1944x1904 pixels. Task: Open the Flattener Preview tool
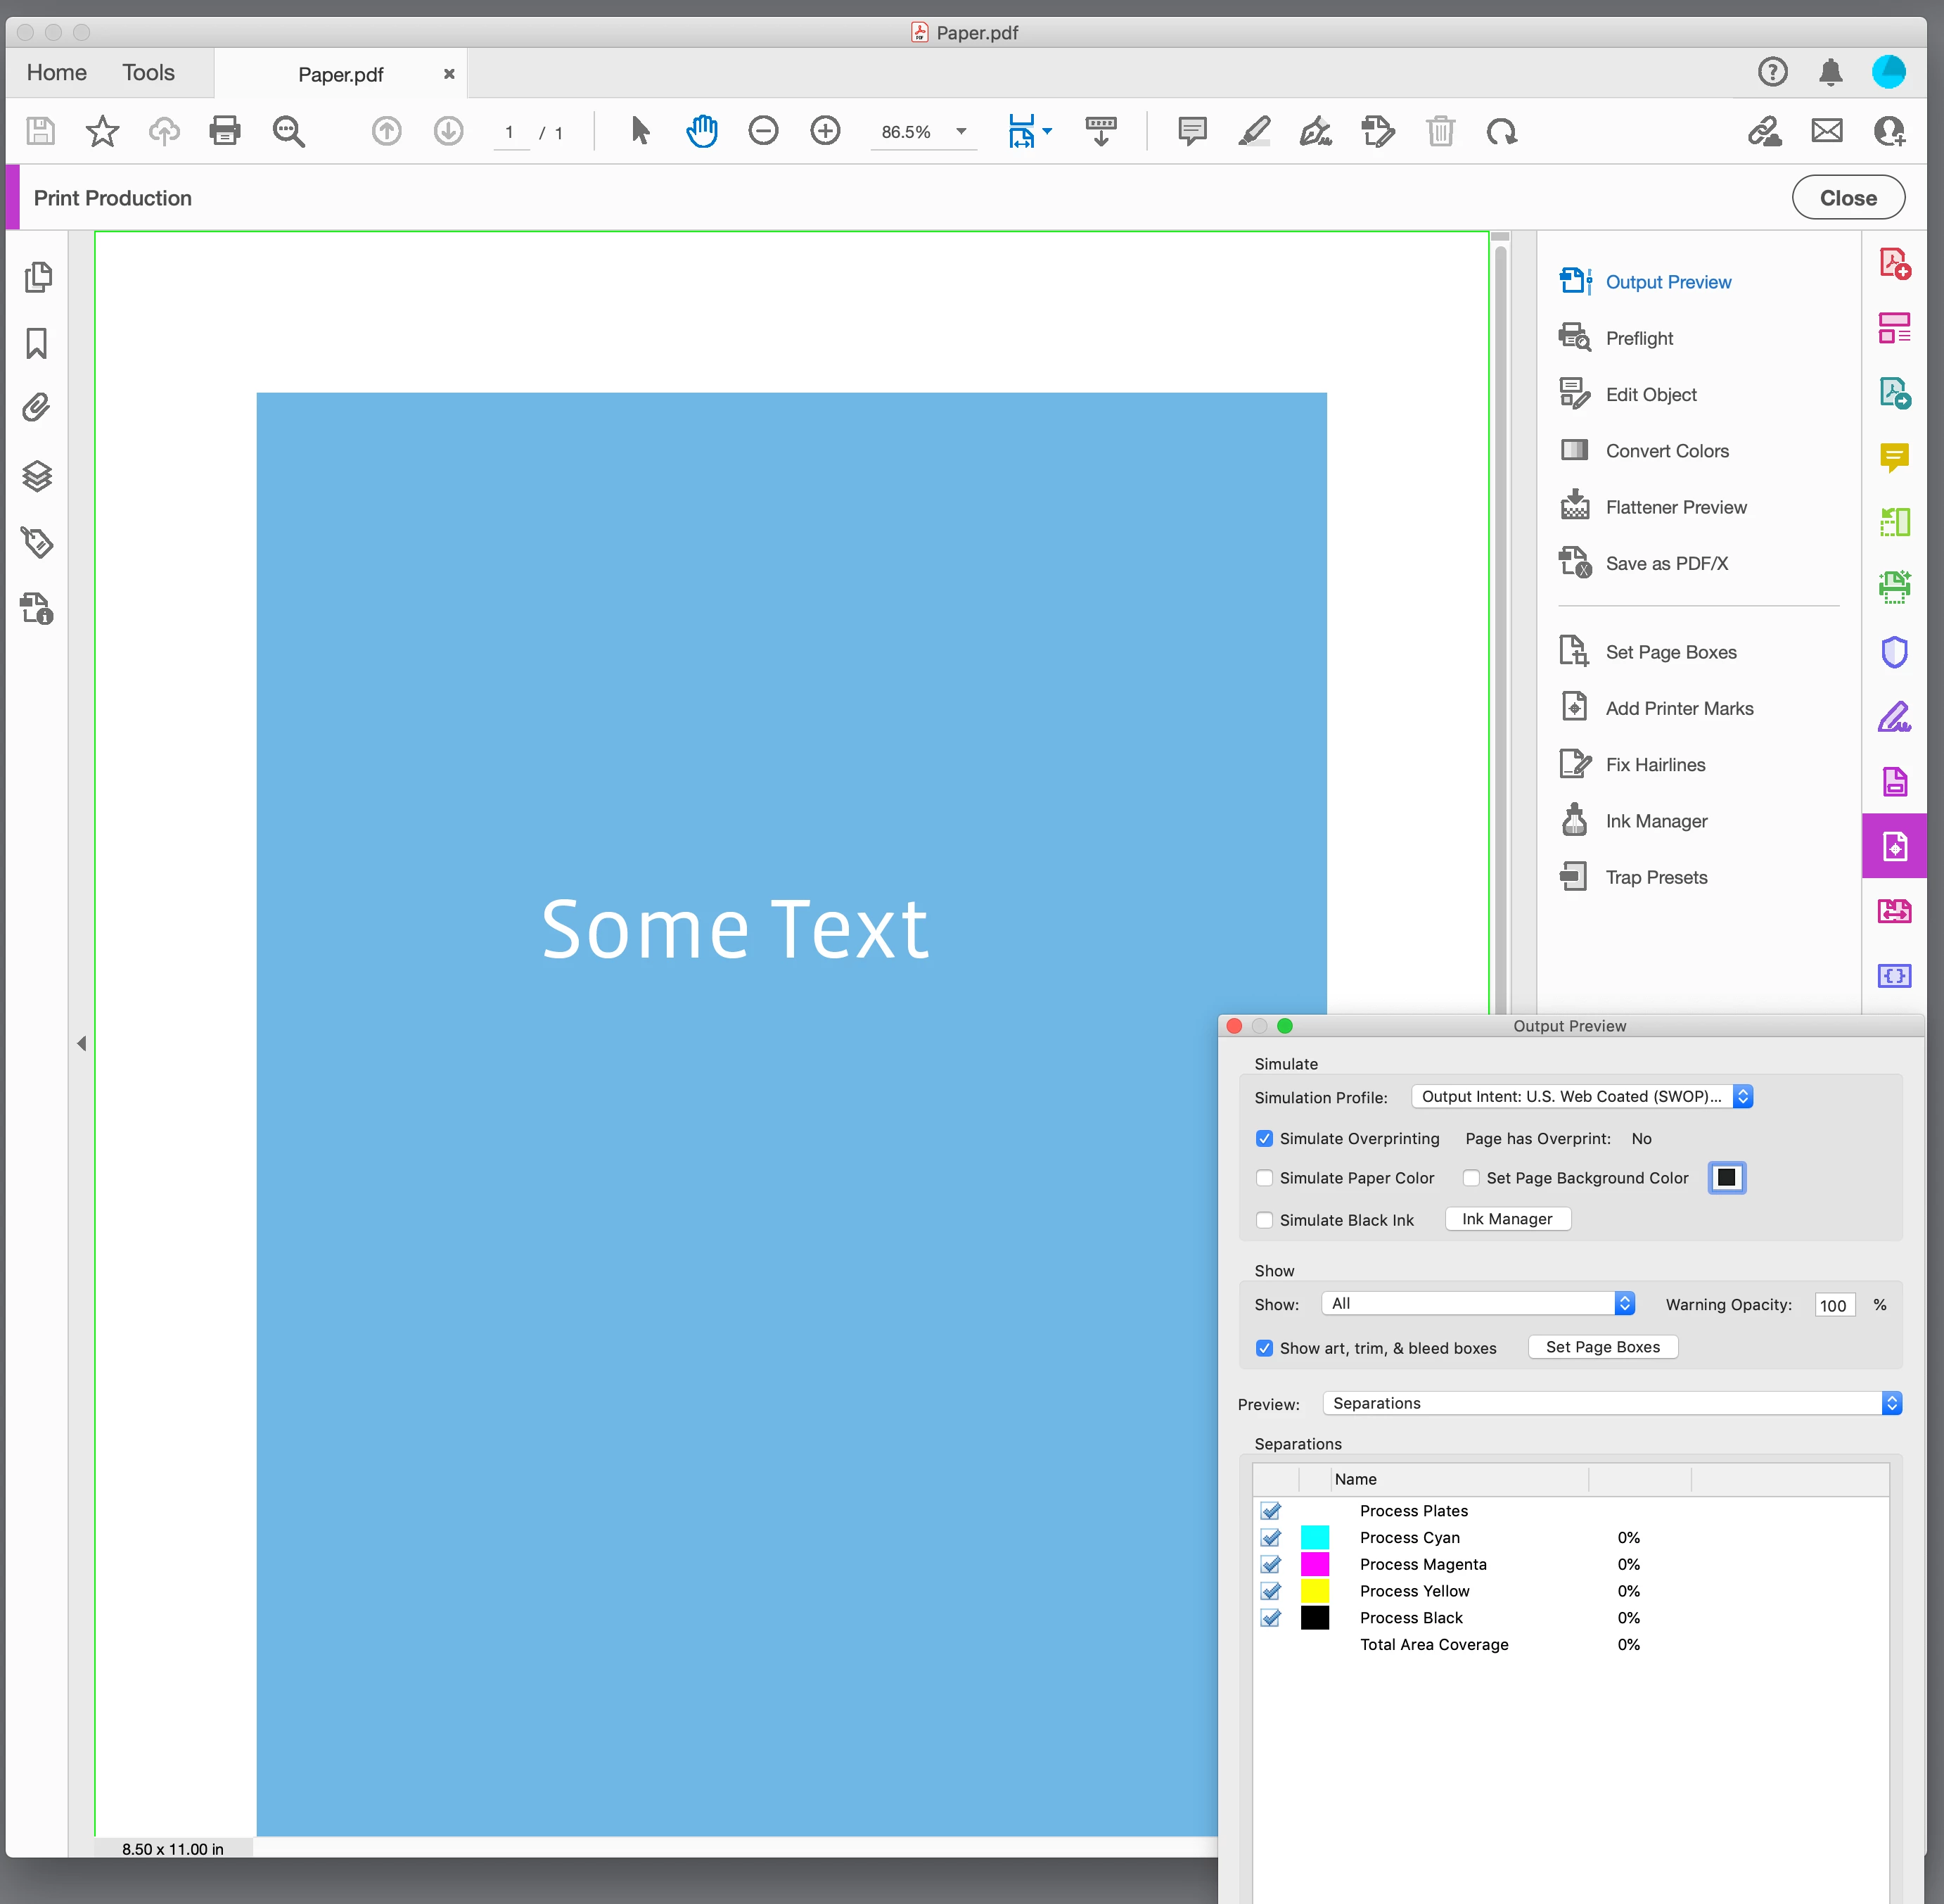pos(1675,507)
